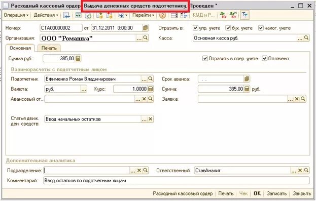Open Подотчетник record with magnifier icon

pyautogui.click(x=150, y=79)
